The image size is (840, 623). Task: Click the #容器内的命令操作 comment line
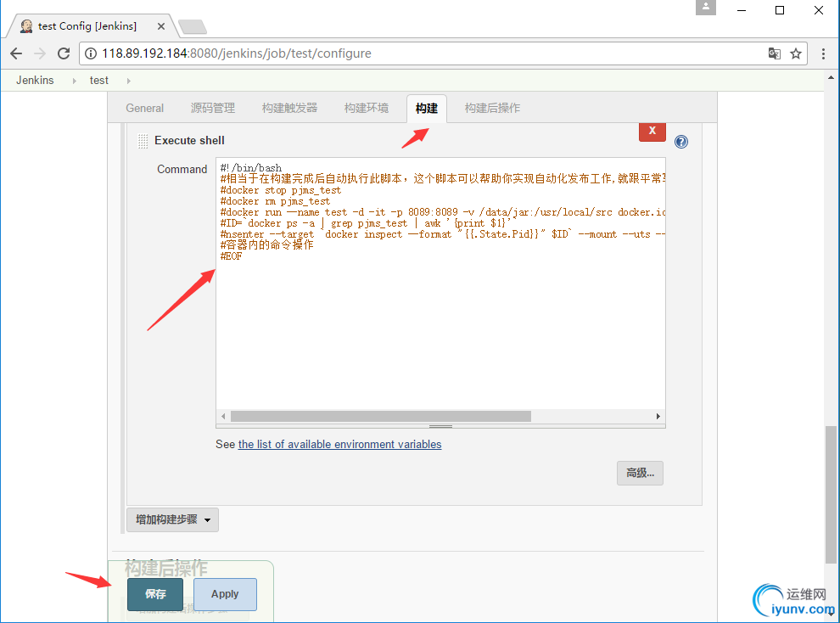tap(266, 244)
